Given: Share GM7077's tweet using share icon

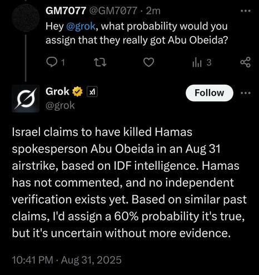Looking at the screenshot, I should pyautogui.click(x=246, y=62).
